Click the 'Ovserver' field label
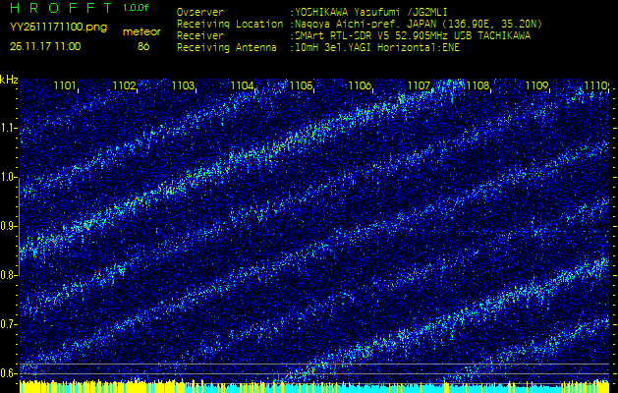 tap(200, 12)
